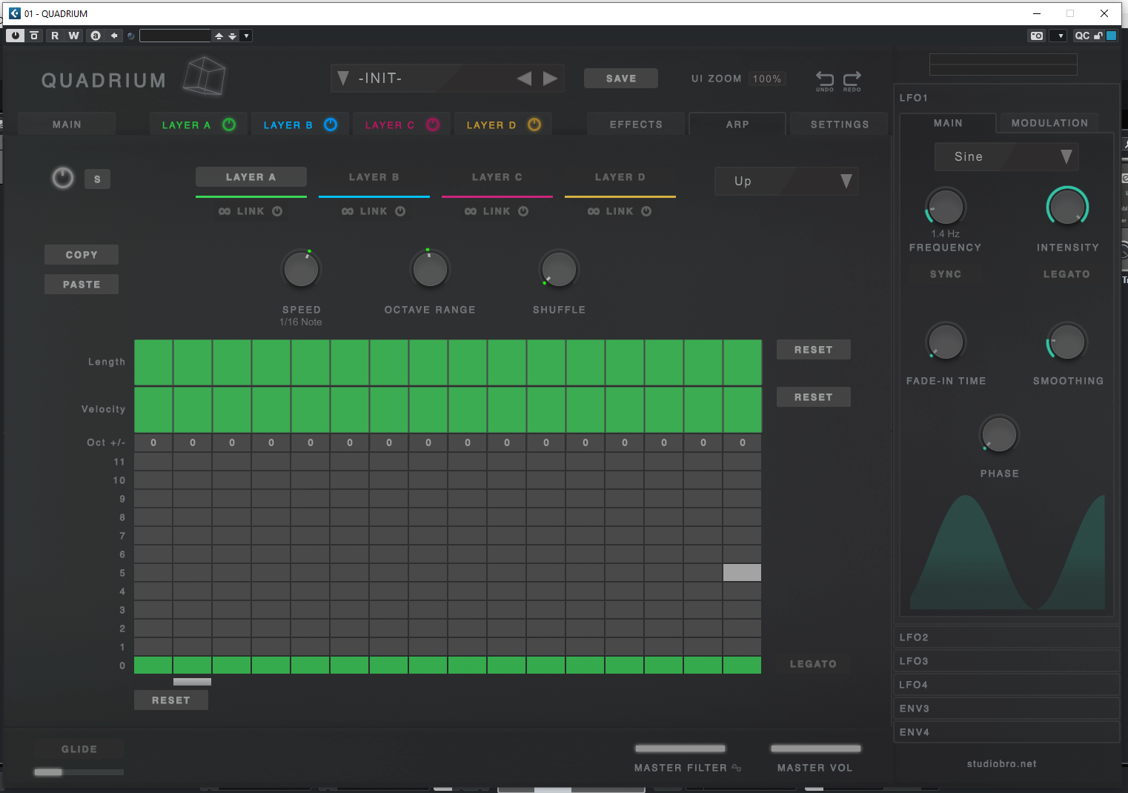Toggle the plugin activate power button in host toolbar
This screenshot has height=793, width=1128.
click(16, 36)
